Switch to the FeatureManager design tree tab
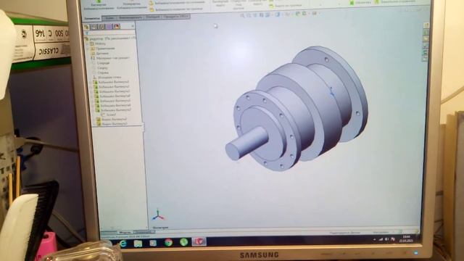Screen dimensions: 464x261 pos(86,27)
